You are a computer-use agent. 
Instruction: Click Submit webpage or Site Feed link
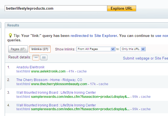(x=145, y=58)
